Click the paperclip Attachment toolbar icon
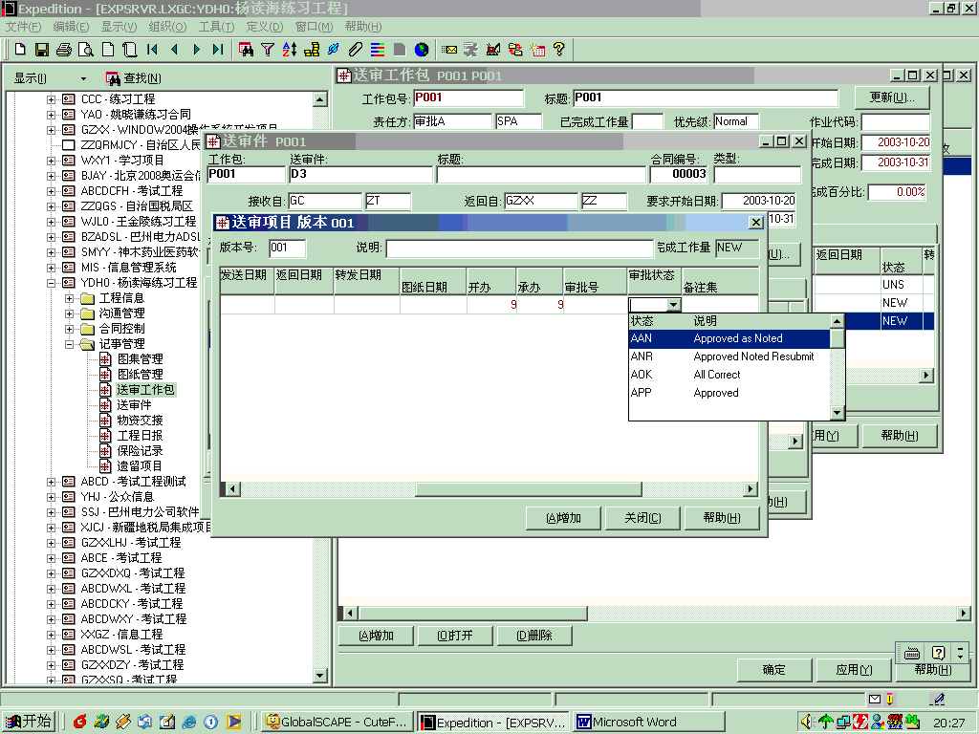Screen dimensions: 979x734 pos(356,50)
